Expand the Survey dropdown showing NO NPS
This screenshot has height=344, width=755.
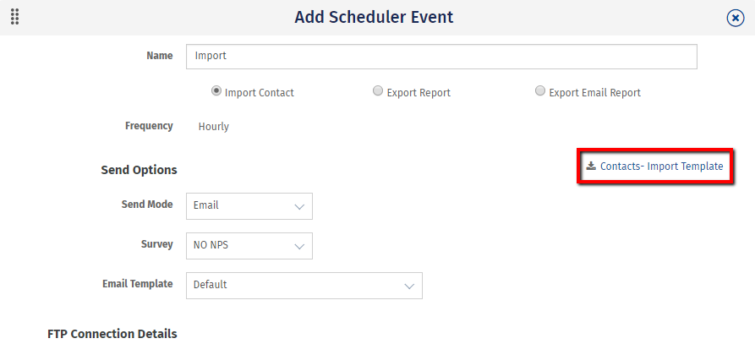coord(249,246)
